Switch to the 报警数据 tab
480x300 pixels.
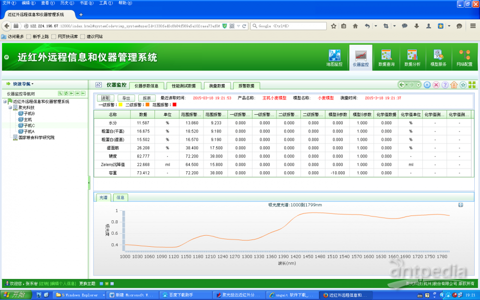246,86
